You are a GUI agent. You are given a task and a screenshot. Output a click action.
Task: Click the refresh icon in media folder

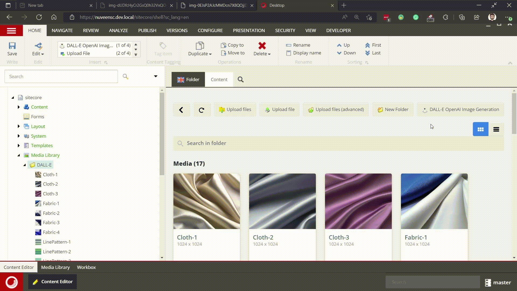202,110
